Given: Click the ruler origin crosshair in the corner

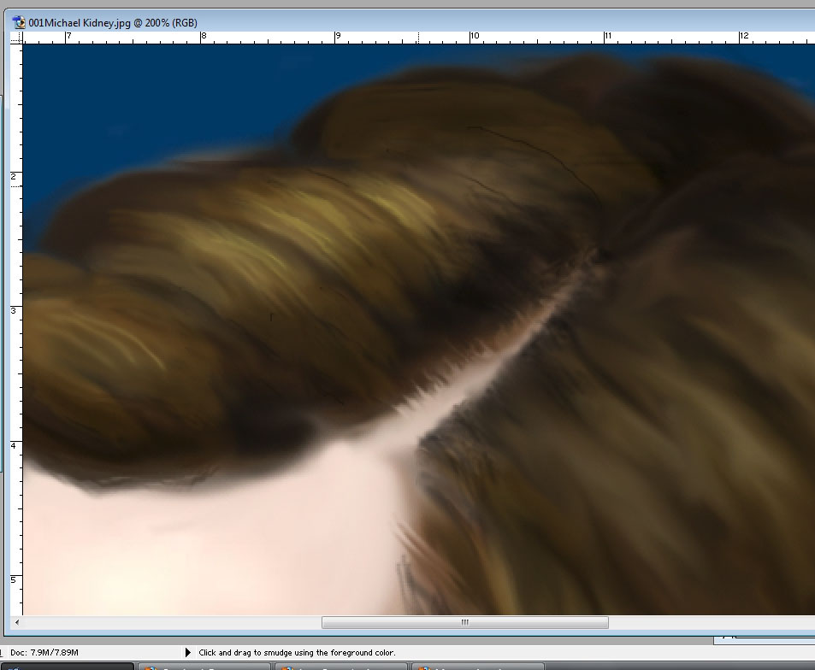Looking at the screenshot, I should tap(16, 38).
